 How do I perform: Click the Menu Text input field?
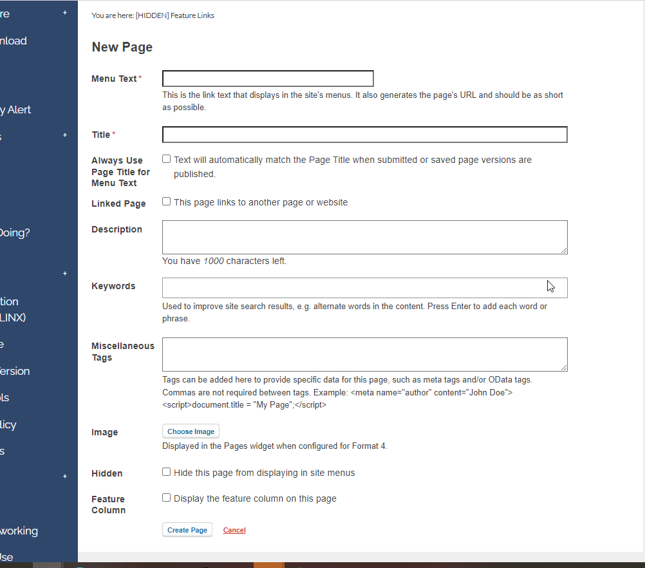click(268, 79)
